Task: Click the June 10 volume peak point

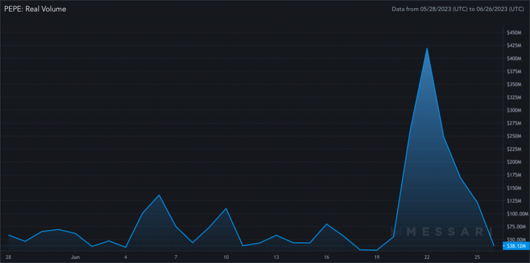Action: [226, 208]
